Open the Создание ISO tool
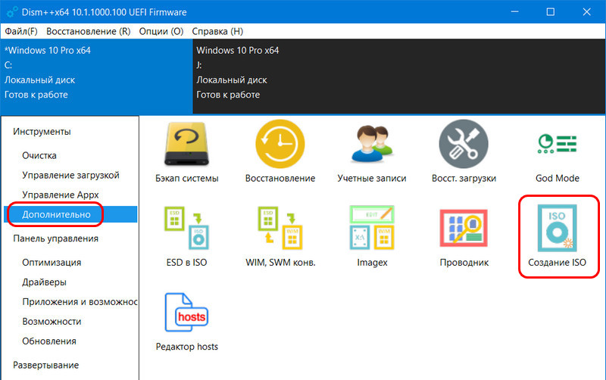This screenshot has width=606, height=380. [x=557, y=236]
